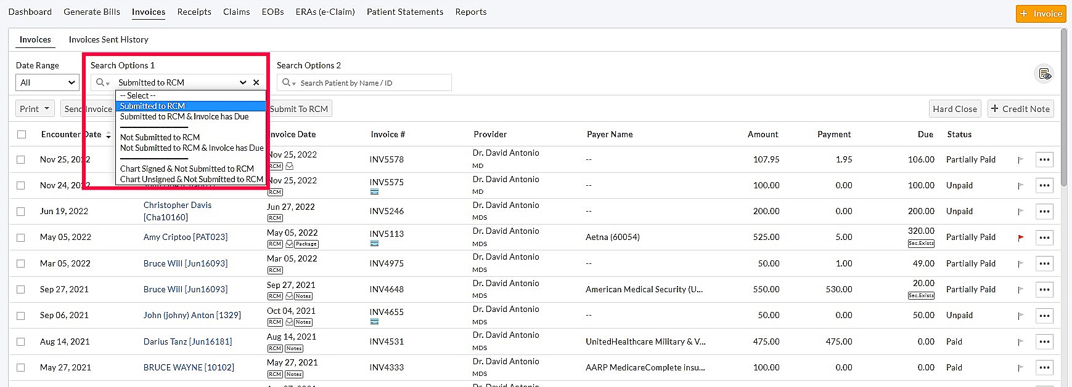
Task: Toggle the select-all checkbox in table header
Action: pos(22,134)
